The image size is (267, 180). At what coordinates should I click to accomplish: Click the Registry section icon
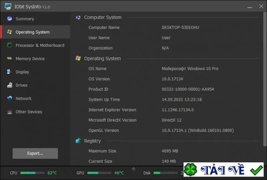(78, 141)
